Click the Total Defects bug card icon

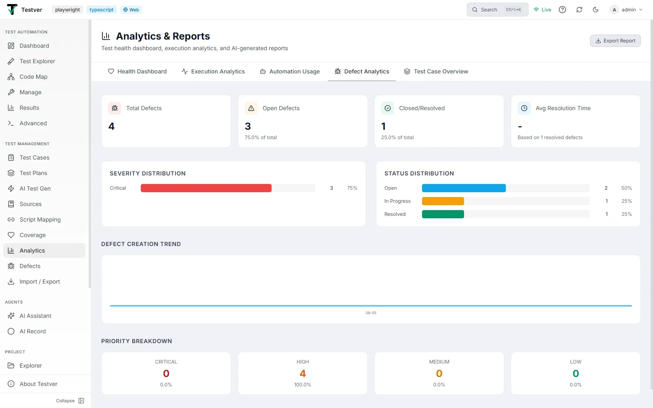point(115,108)
